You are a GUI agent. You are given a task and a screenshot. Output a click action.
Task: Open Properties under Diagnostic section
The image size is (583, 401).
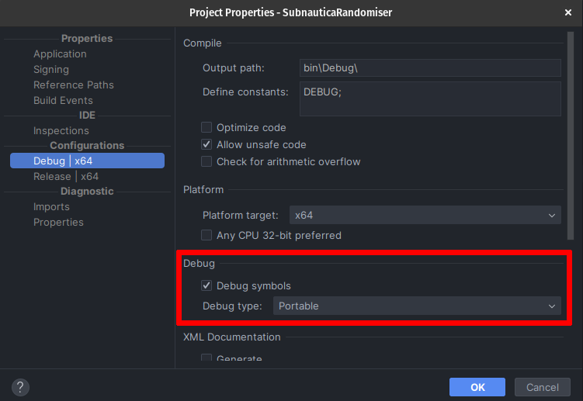tap(58, 223)
